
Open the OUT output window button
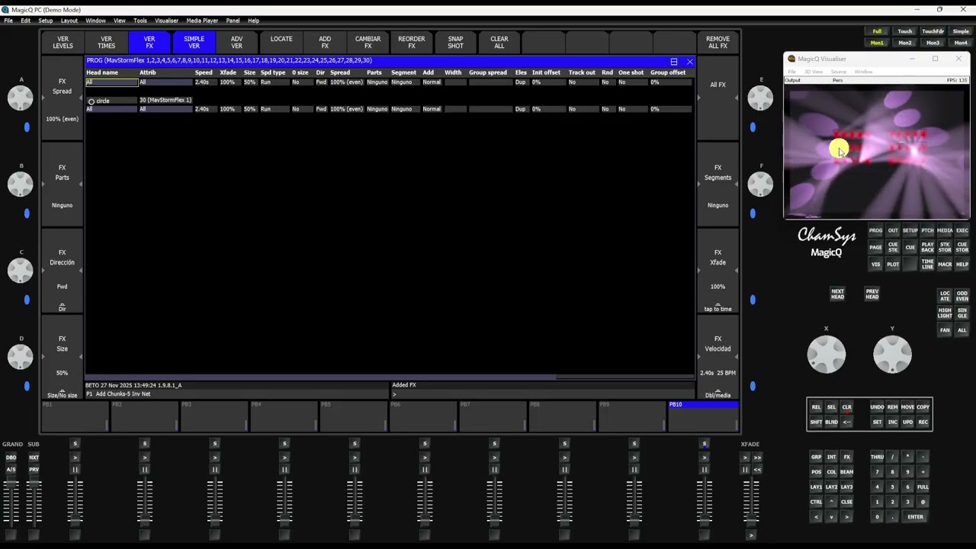pos(893,230)
